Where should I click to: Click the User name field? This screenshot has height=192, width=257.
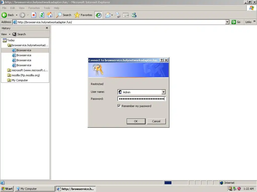tap(142, 92)
